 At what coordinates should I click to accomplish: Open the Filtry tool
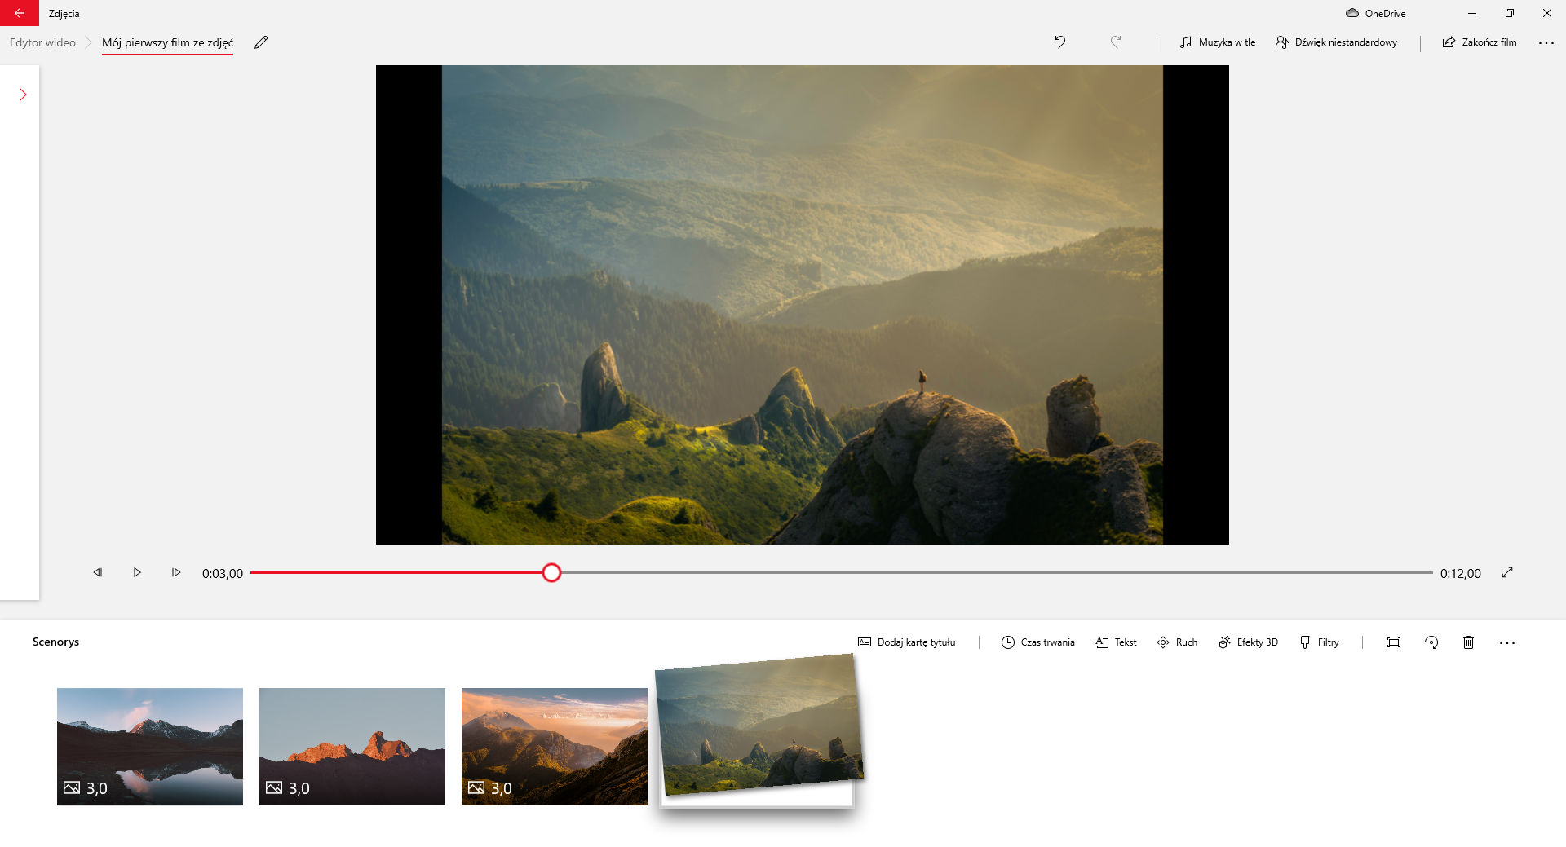coord(1320,642)
